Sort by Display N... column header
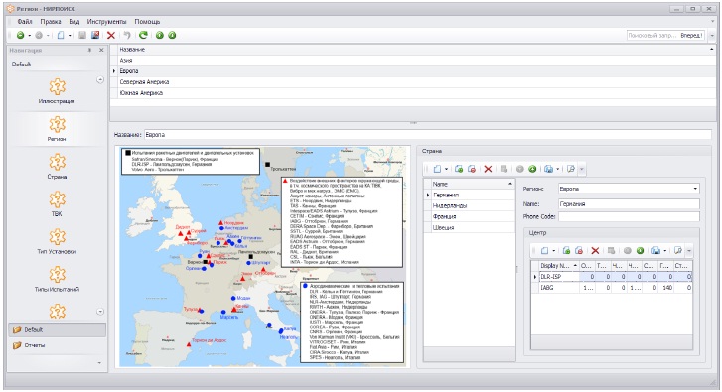Image resolution: width=722 pixels, height=392 pixels. 559,266
